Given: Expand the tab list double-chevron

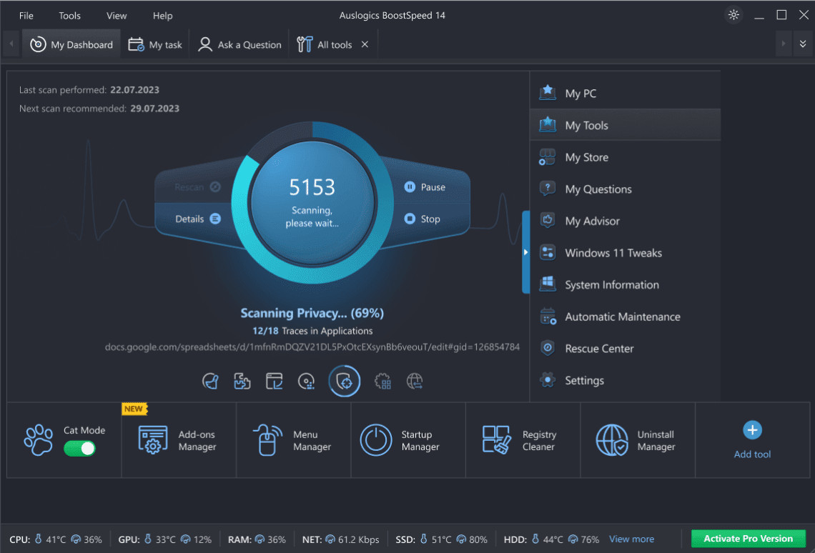Looking at the screenshot, I should (x=803, y=44).
